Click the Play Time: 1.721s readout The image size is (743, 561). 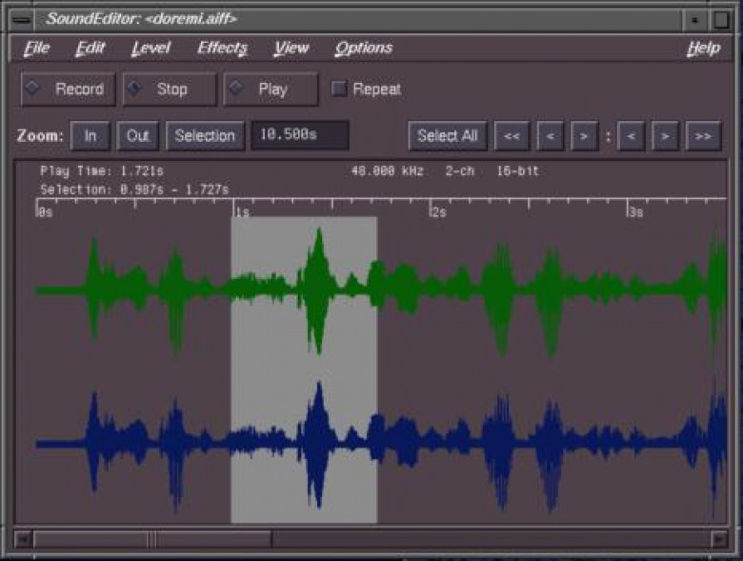tap(102, 171)
